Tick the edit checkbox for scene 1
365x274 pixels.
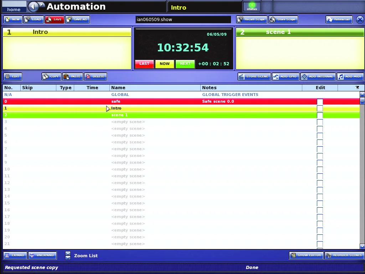[x=320, y=115]
